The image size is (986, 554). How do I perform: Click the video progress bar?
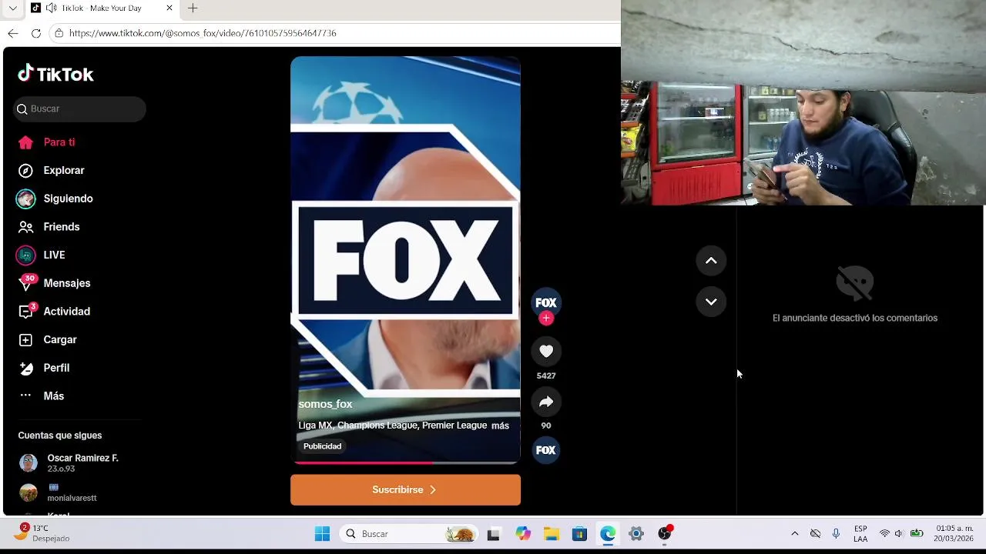pyautogui.click(x=405, y=462)
